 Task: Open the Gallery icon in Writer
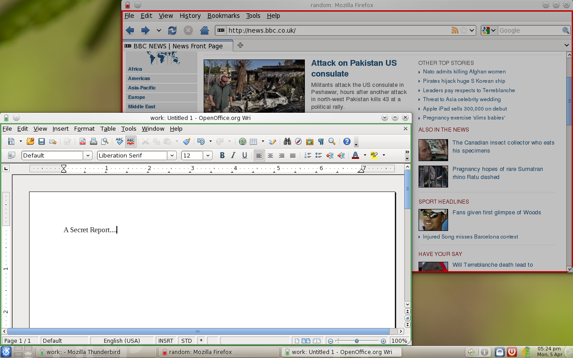[310, 141]
